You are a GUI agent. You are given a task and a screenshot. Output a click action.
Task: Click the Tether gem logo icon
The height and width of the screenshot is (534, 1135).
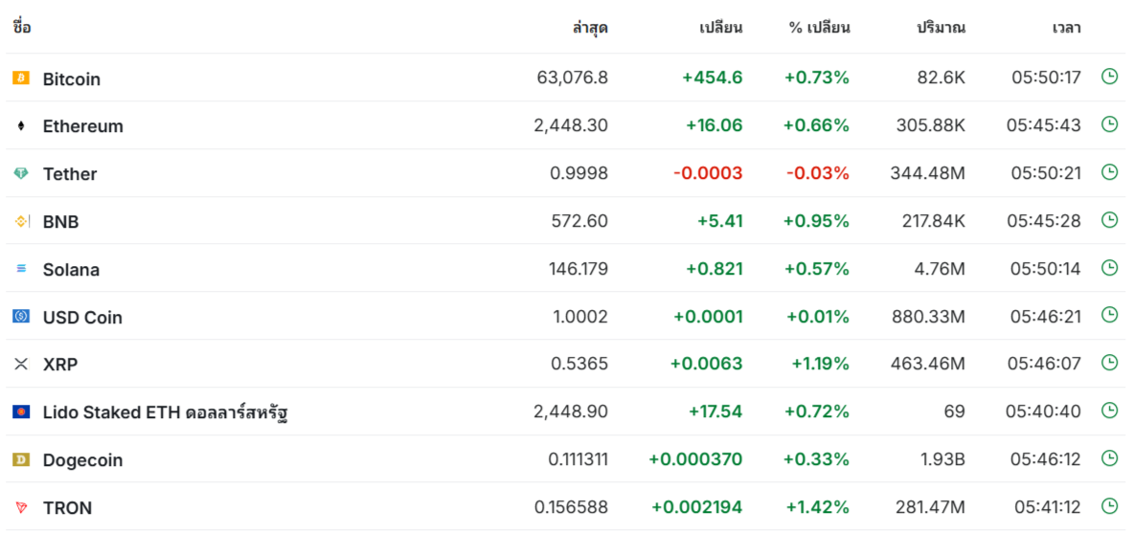click(21, 173)
